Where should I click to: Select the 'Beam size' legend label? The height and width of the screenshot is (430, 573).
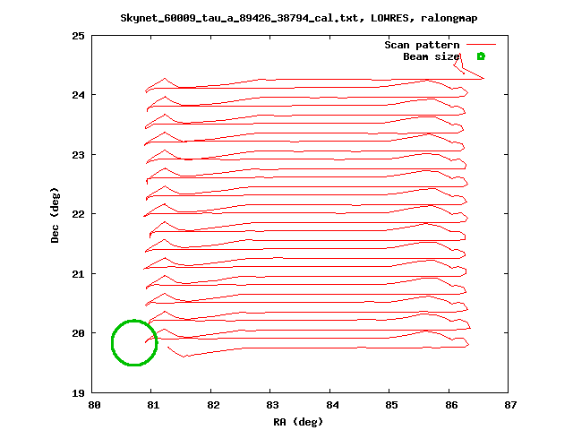tap(432, 56)
